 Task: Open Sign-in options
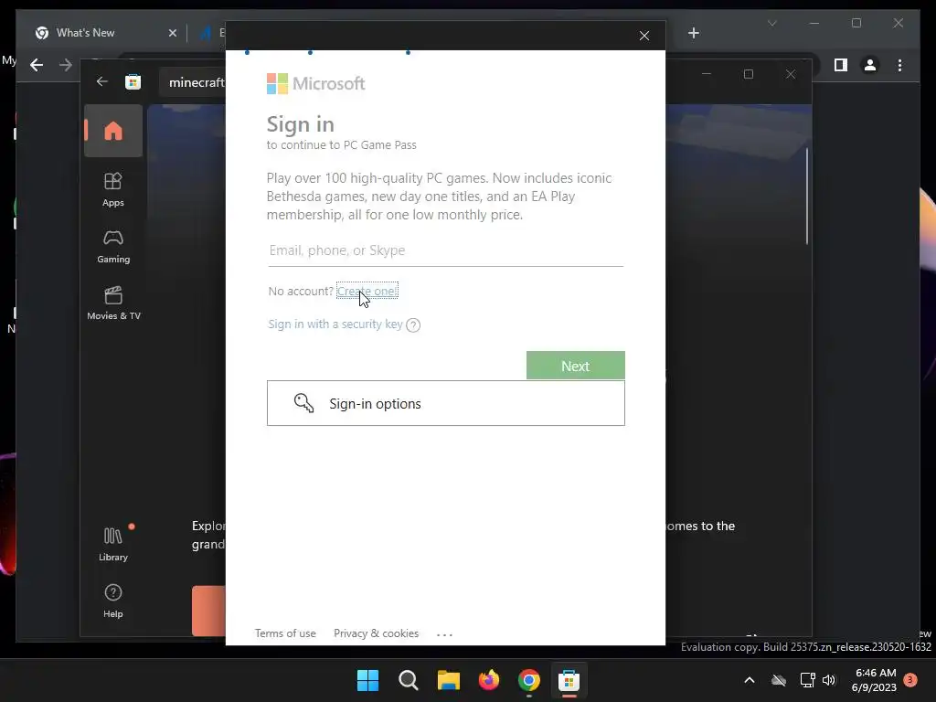coord(446,403)
